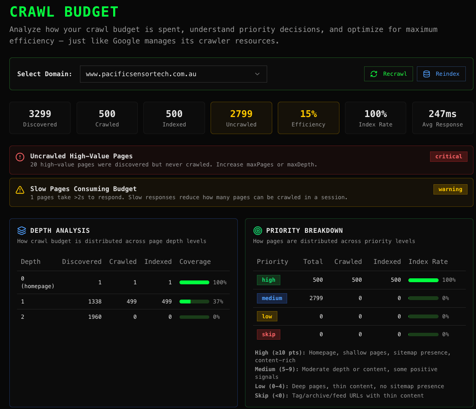Select the 500 Indexed stat card
The image size is (476, 409).
pyautogui.click(x=174, y=118)
